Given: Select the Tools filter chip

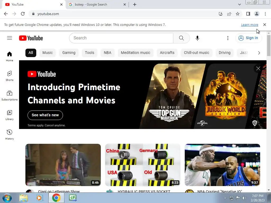Looking at the screenshot, I should pos(89,53).
